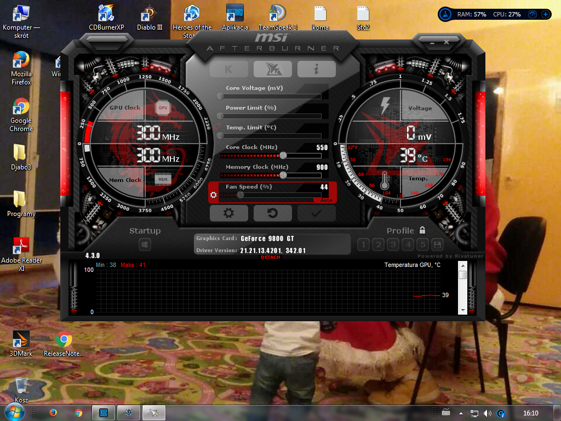Screen dimensions: 561x421
Task: Select profile slot 1
Action: pyautogui.click(x=364, y=245)
